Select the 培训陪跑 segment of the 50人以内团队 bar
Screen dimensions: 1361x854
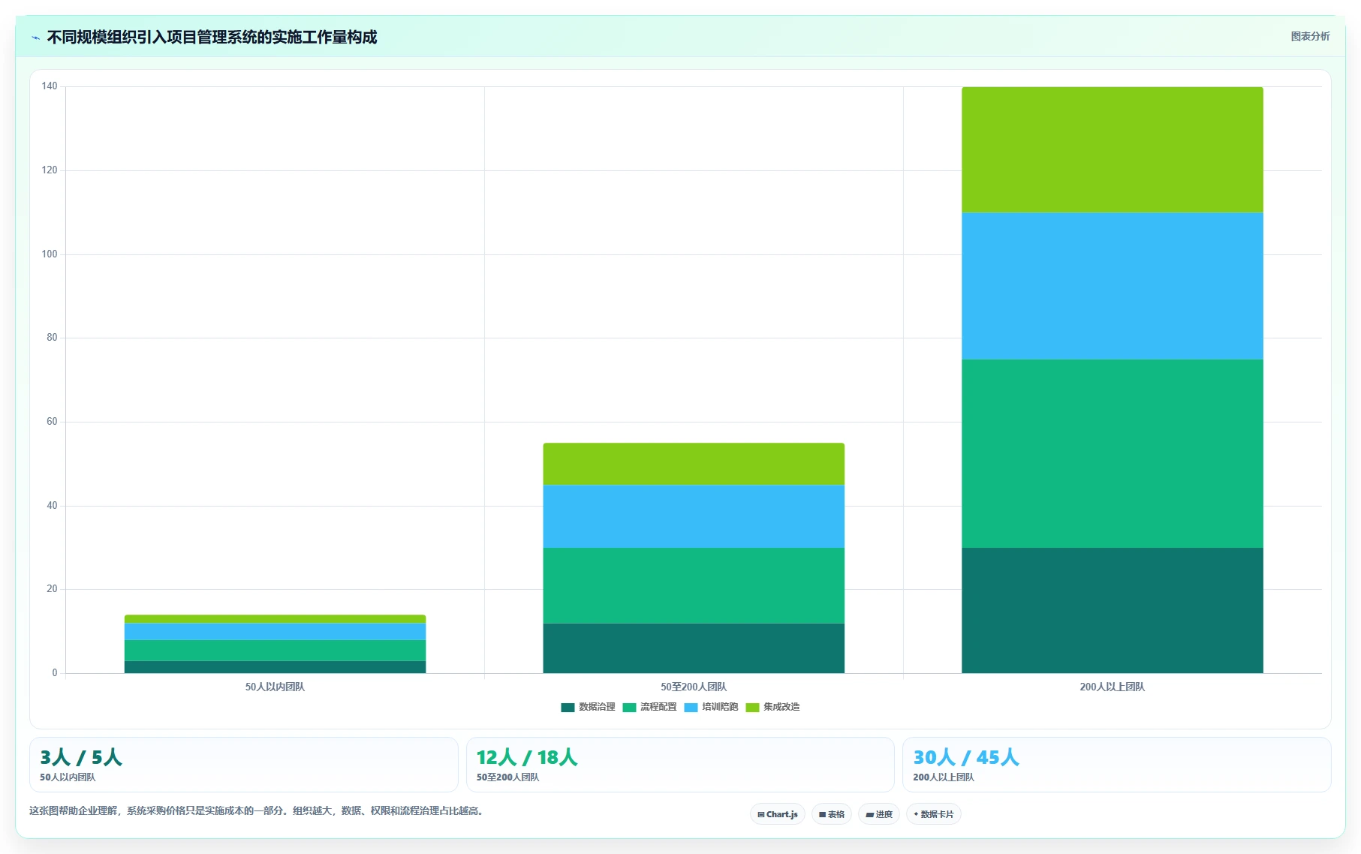pyautogui.click(x=275, y=631)
